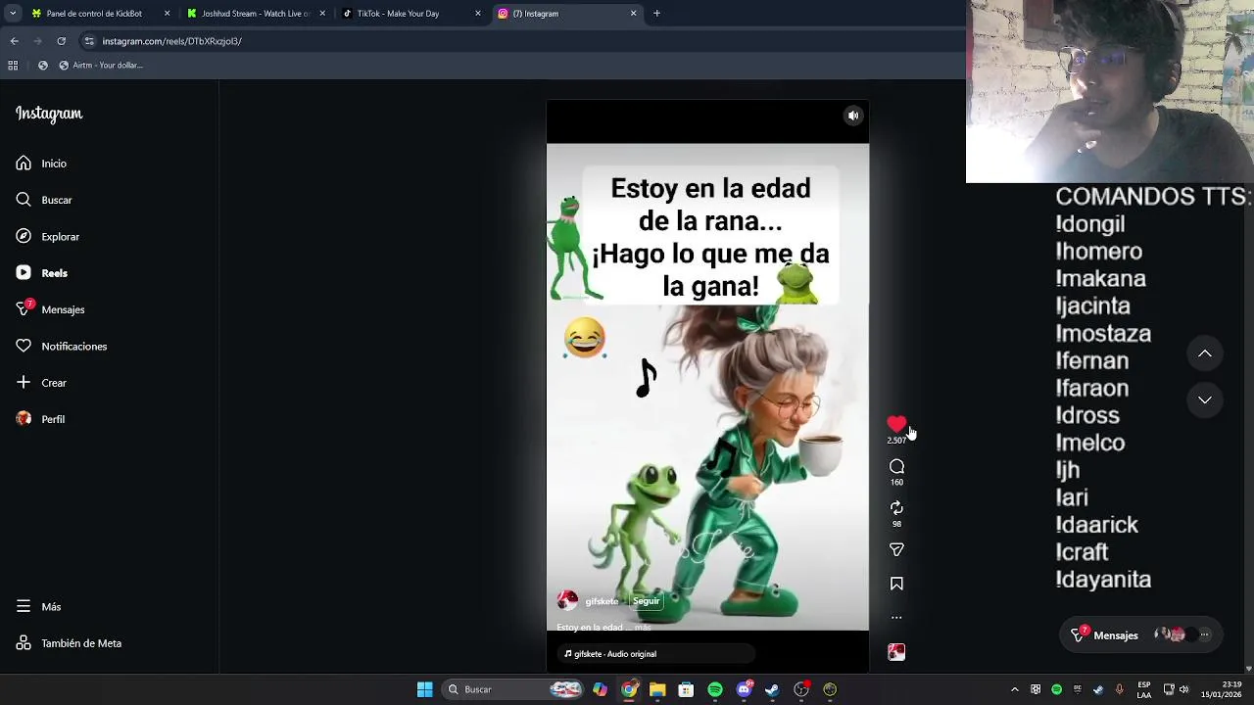Image resolution: width=1254 pixels, height=705 pixels.
Task: Open the ESP LAA language switcher
Action: (1144, 689)
